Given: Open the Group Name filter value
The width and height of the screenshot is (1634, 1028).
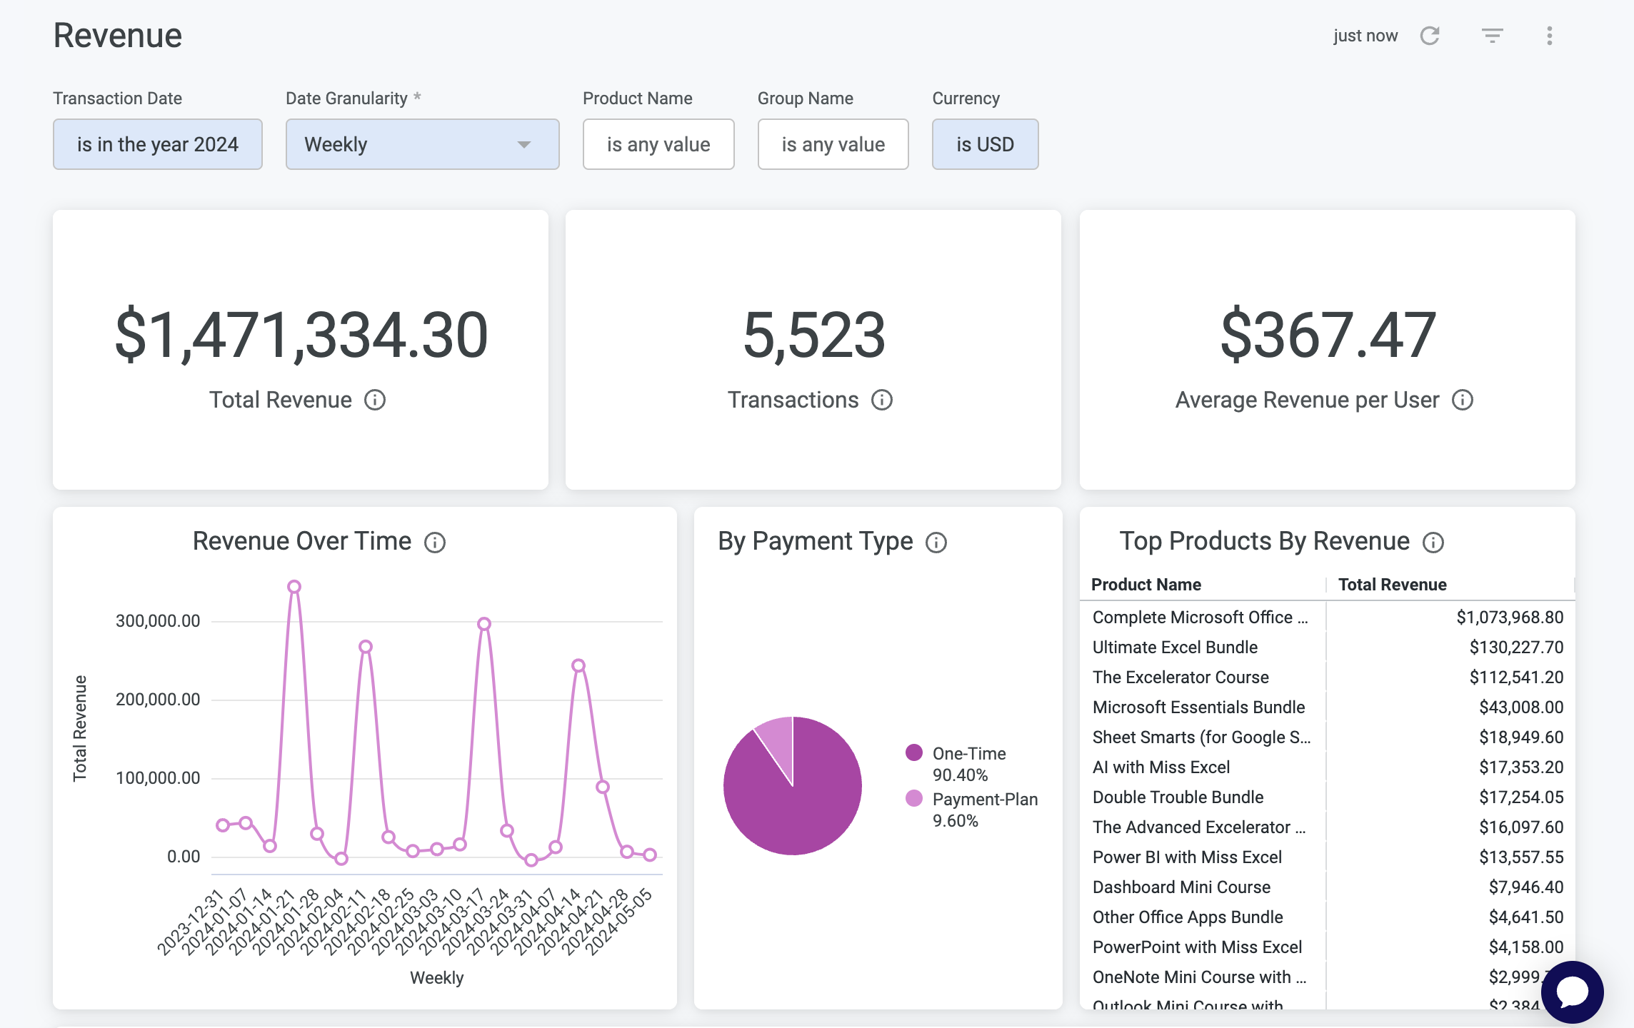Looking at the screenshot, I should point(833,144).
